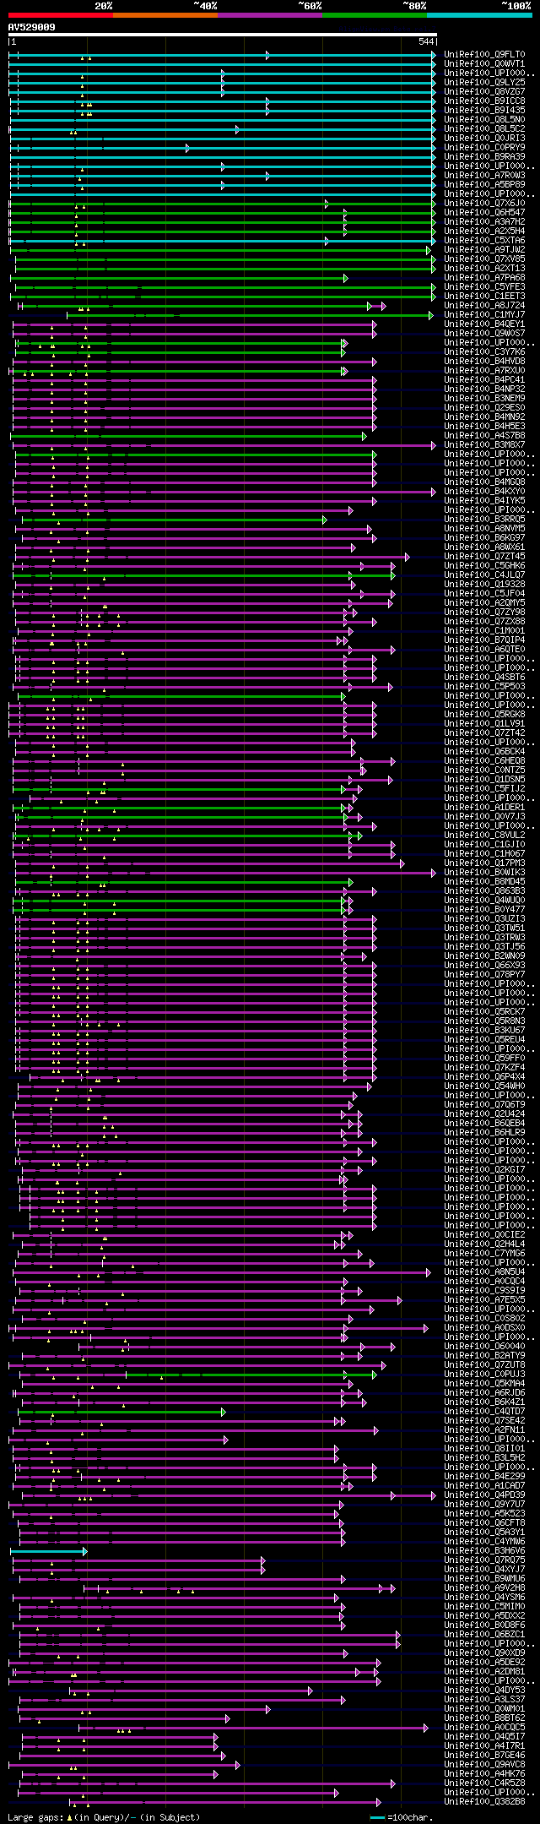Select label UniRef100_A7PA68
This screenshot has height=1824, width=540.
(484, 278)
